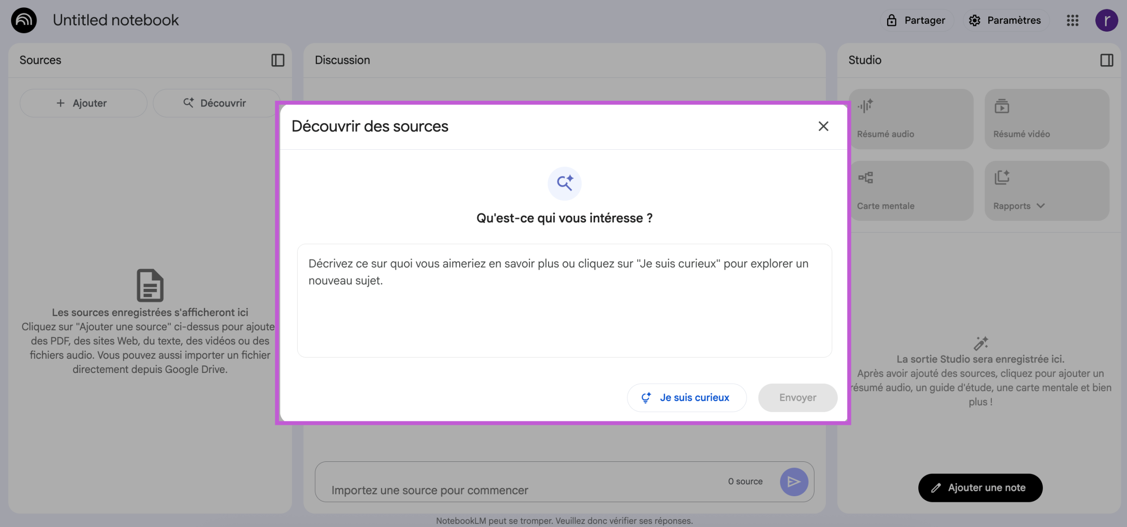Screen dimensions: 1127x527
Task: Click the send arrow in Discussion
Action: [x=794, y=482]
